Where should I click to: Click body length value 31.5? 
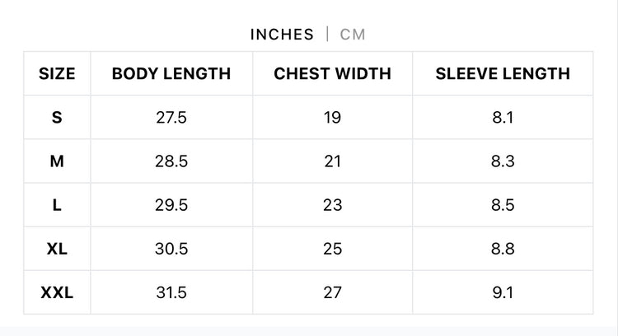point(171,292)
